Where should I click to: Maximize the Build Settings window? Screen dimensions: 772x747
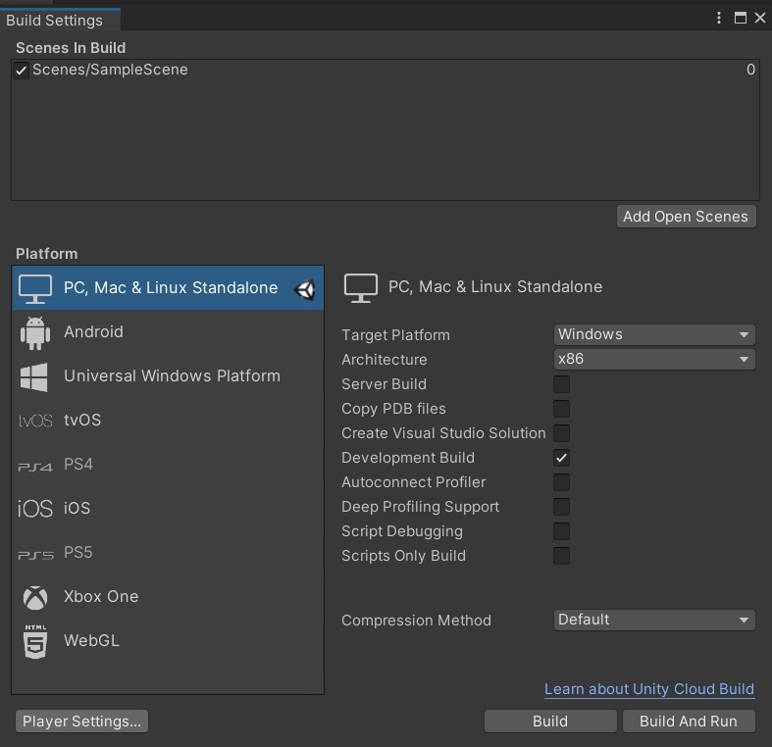tap(740, 18)
